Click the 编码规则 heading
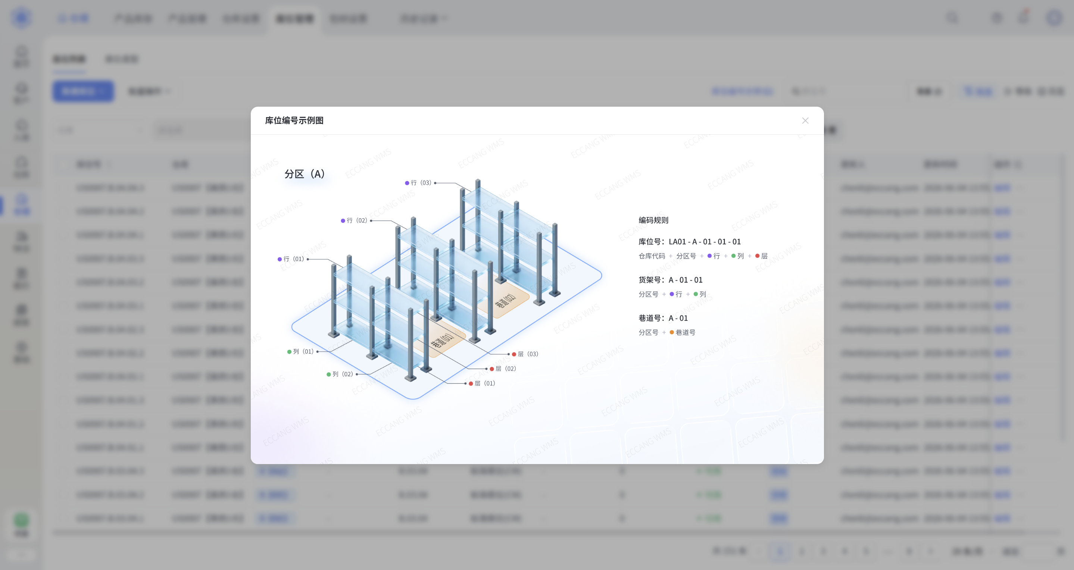This screenshot has width=1074, height=570. [x=653, y=220]
